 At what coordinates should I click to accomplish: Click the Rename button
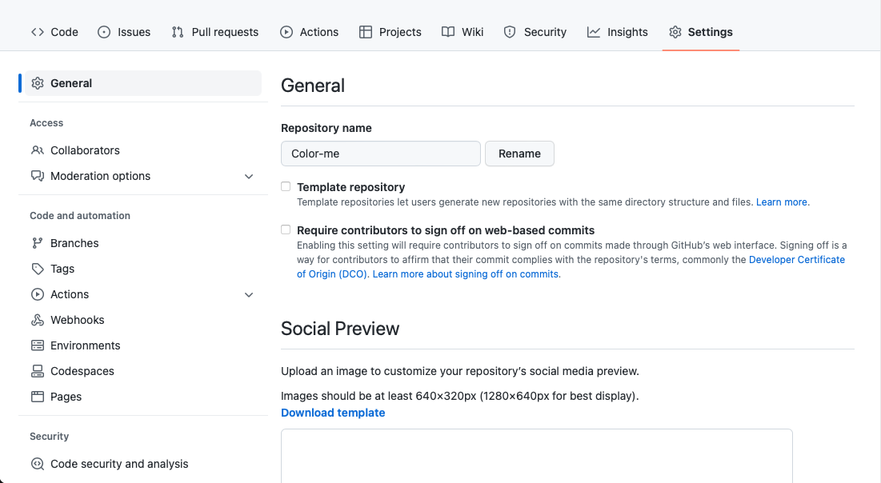pyautogui.click(x=520, y=154)
